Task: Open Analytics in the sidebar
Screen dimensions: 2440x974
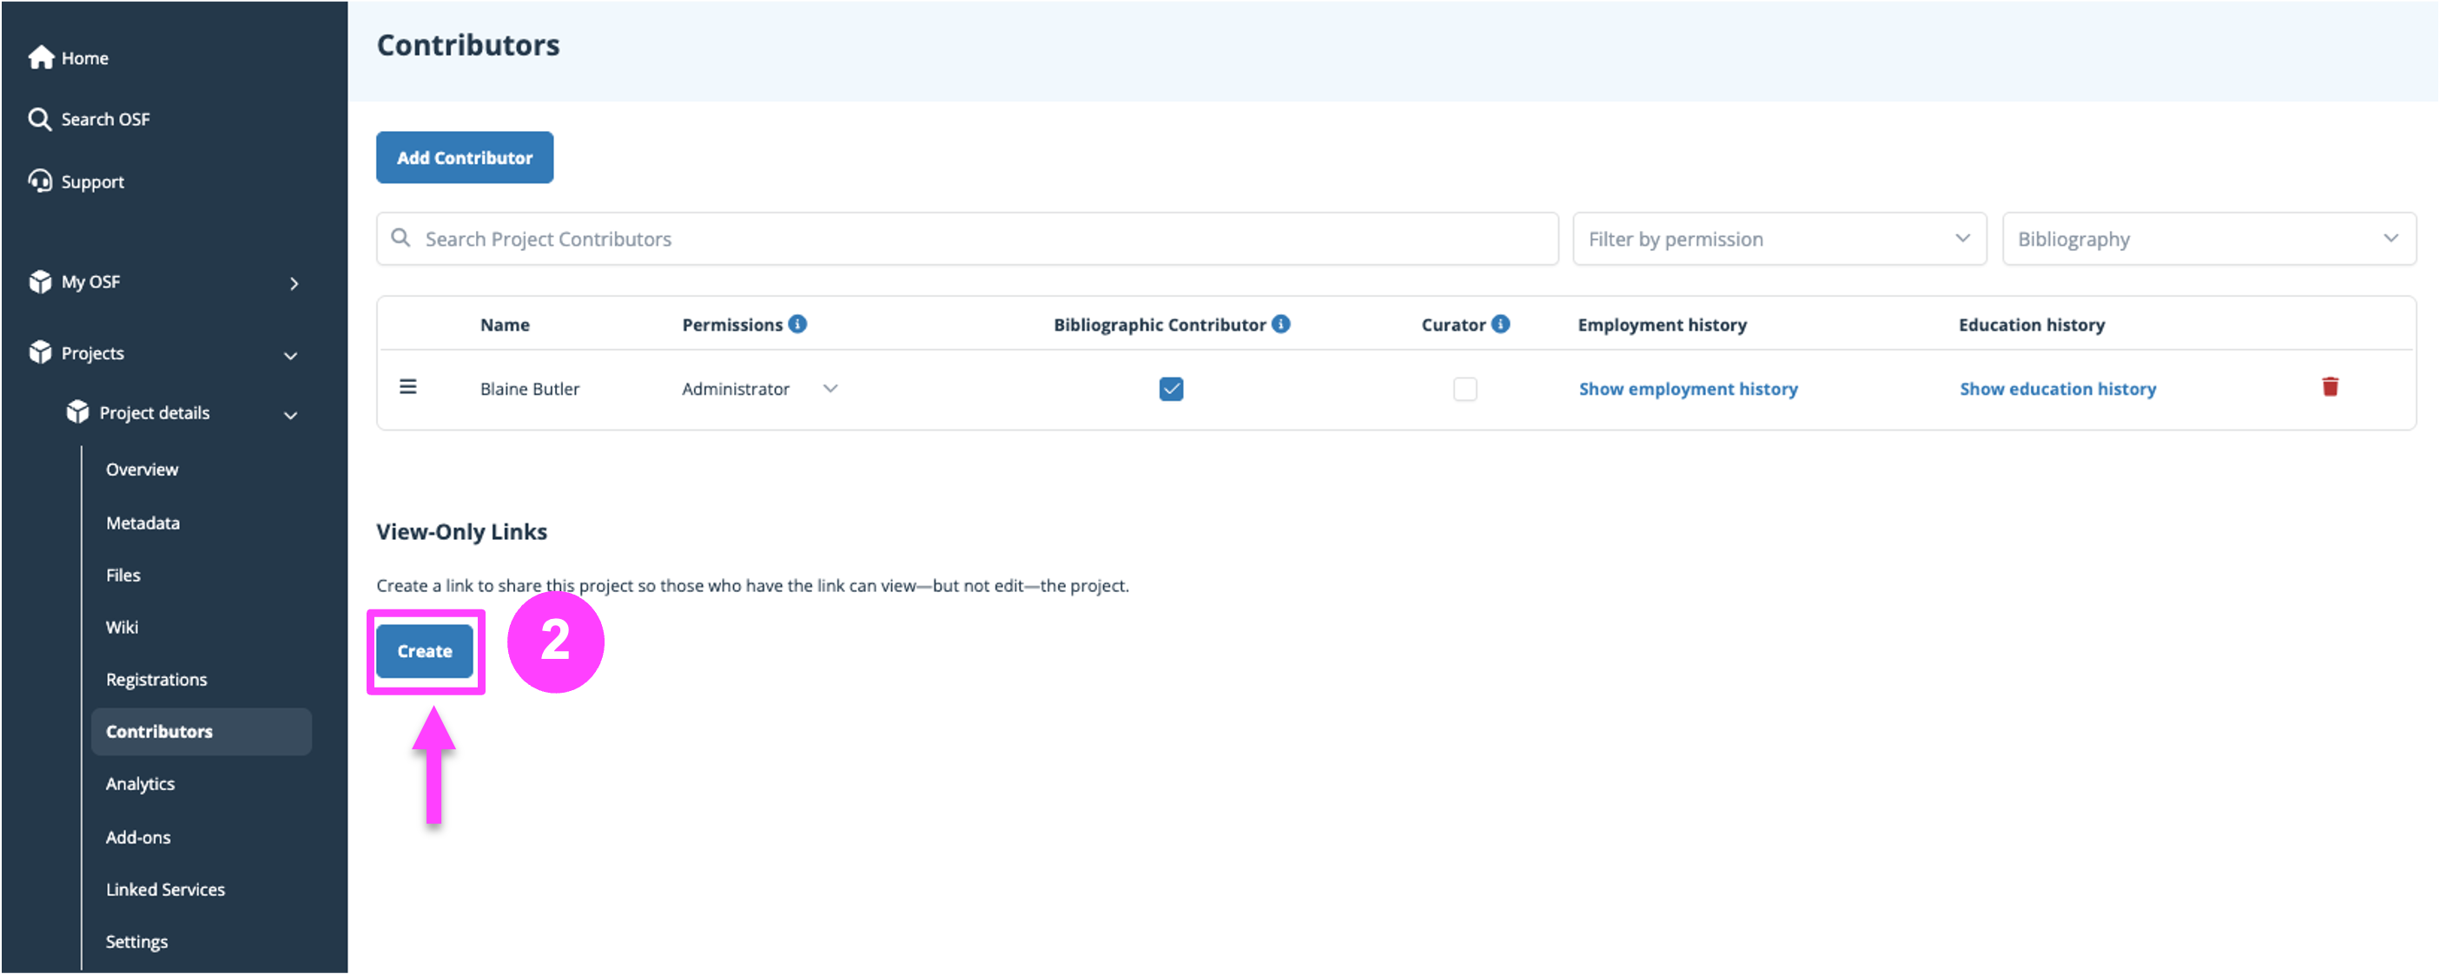Action: (140, 784)
